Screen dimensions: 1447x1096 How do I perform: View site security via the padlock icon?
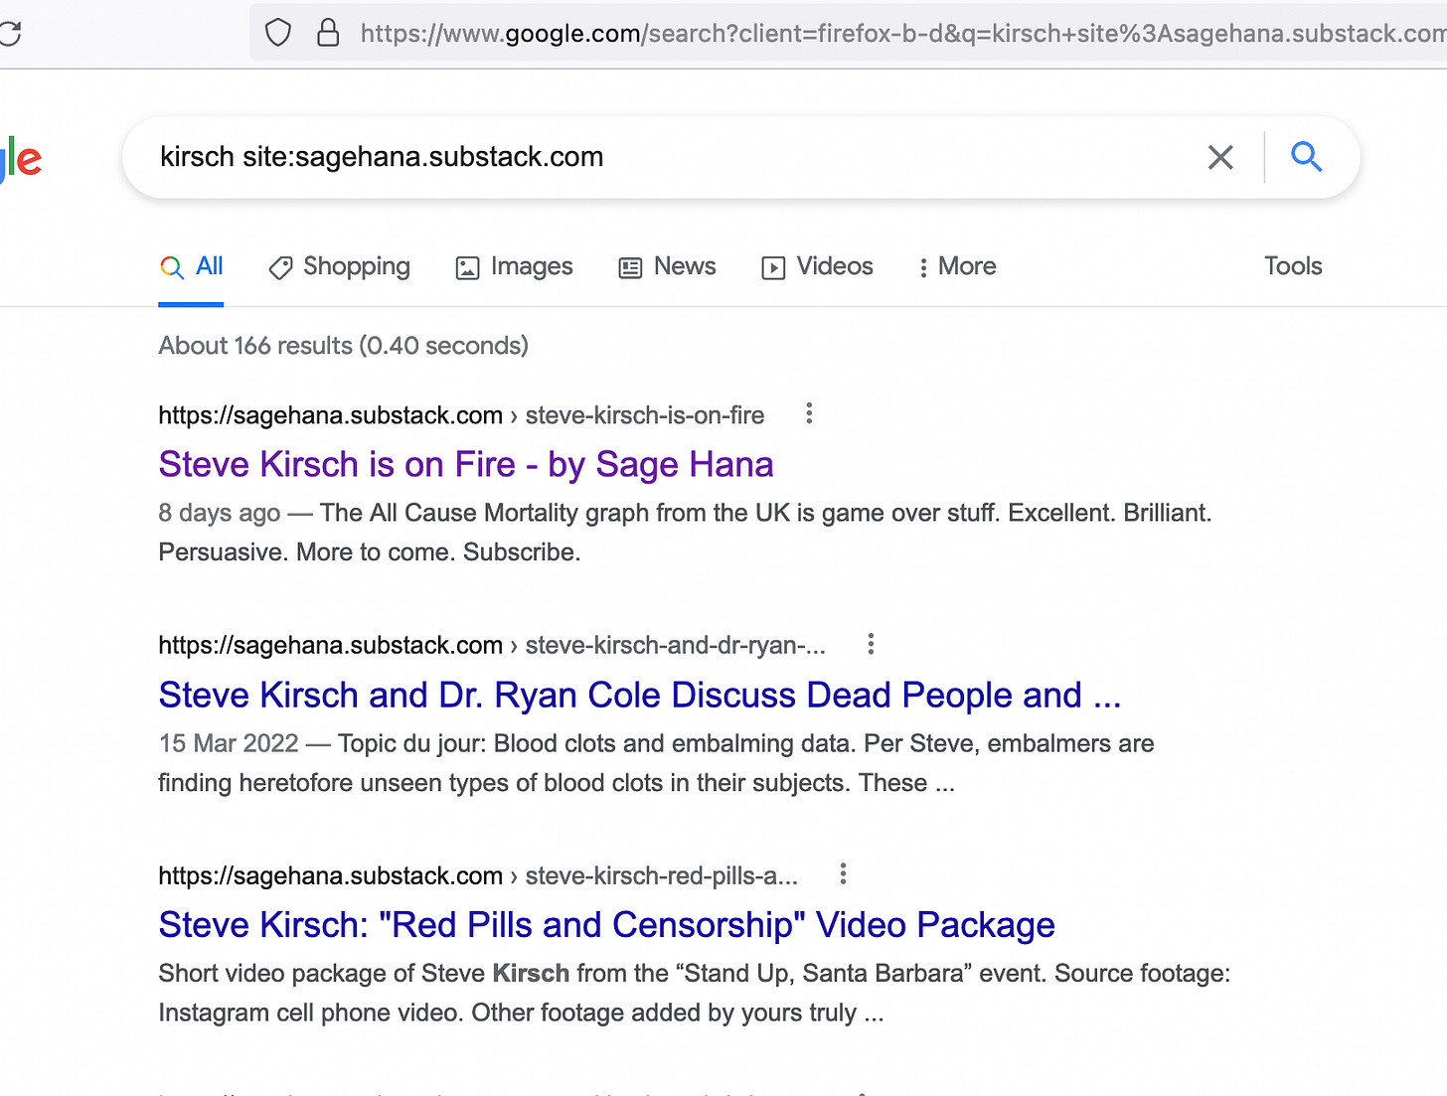point(328,33)
